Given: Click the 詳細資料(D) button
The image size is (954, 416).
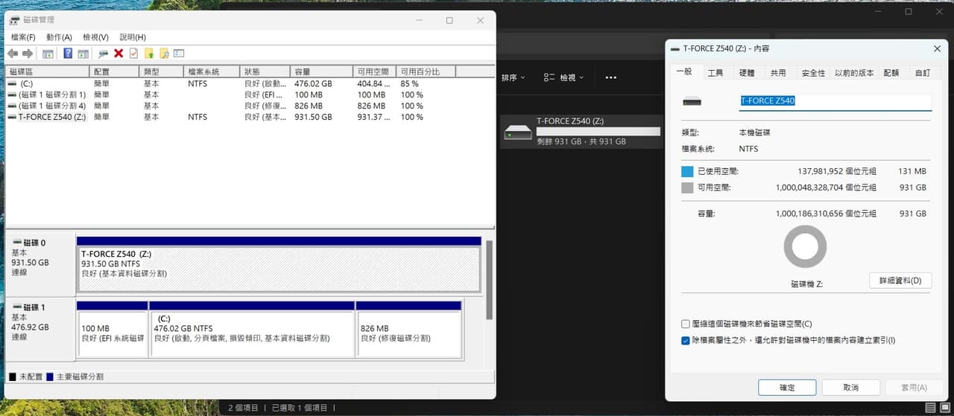Looking at the screenshot, I should [900, 281].
